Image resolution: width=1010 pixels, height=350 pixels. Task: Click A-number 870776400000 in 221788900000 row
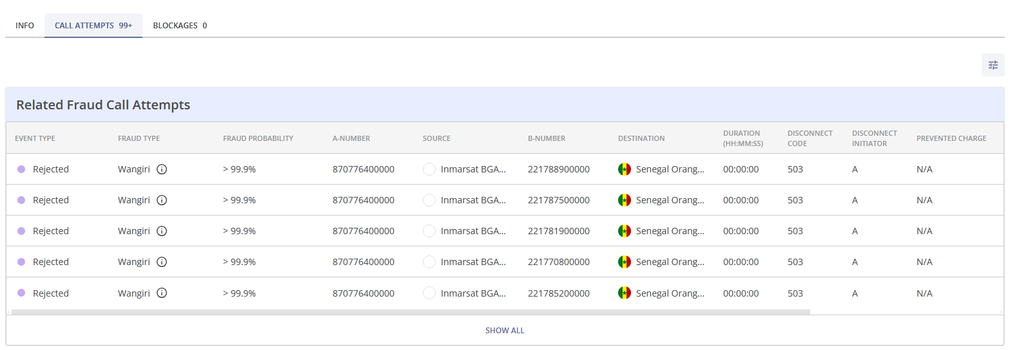click(x=364, y=169)
